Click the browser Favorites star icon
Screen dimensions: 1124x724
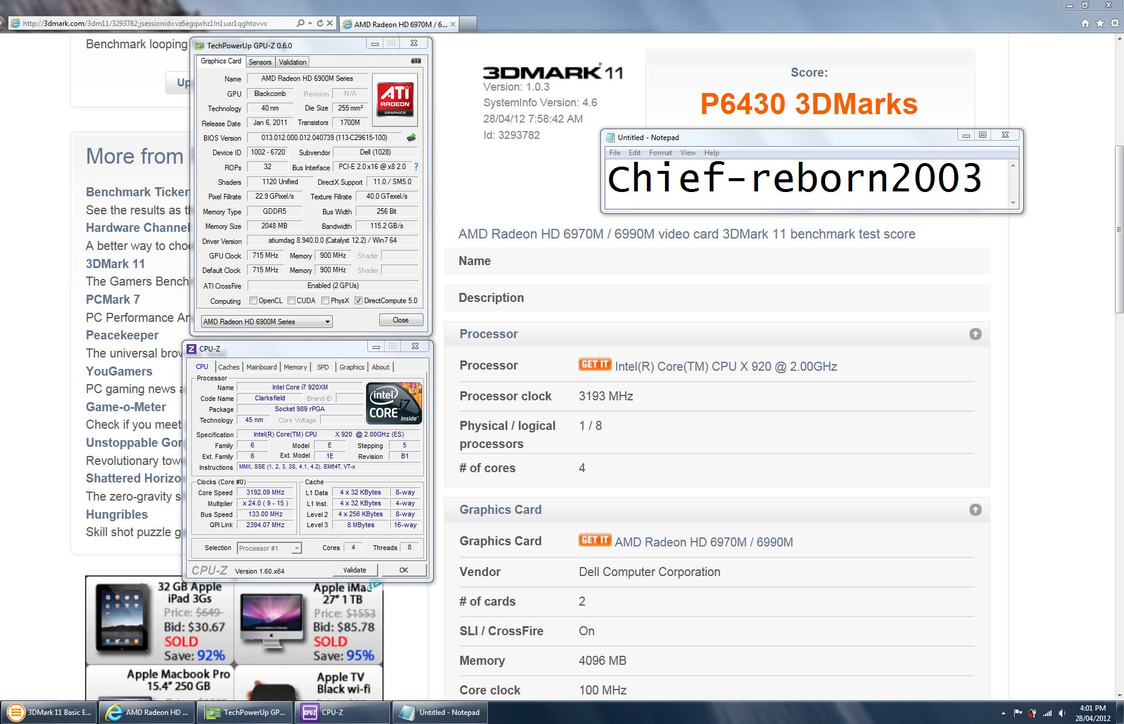tap(1100, 24)
